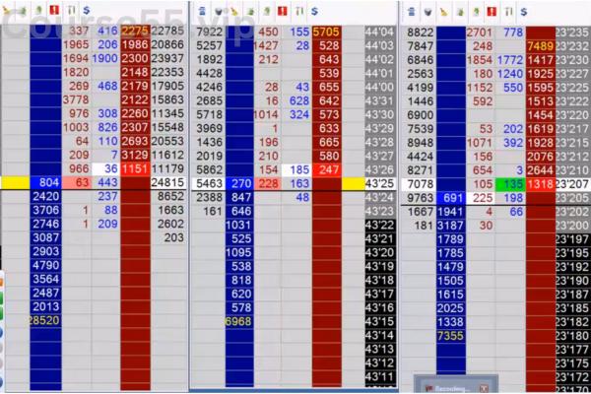The height and width of the screenshot is (394, 591).
Task: Click the red exclamation icon in the 23'207 ladder toolbar
Action: click(x=492, y=12)
